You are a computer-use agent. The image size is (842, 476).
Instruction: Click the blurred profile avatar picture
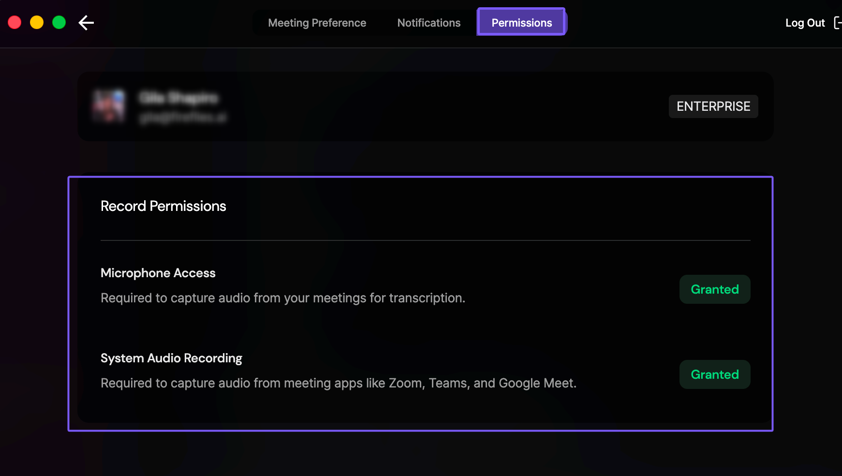109,106
